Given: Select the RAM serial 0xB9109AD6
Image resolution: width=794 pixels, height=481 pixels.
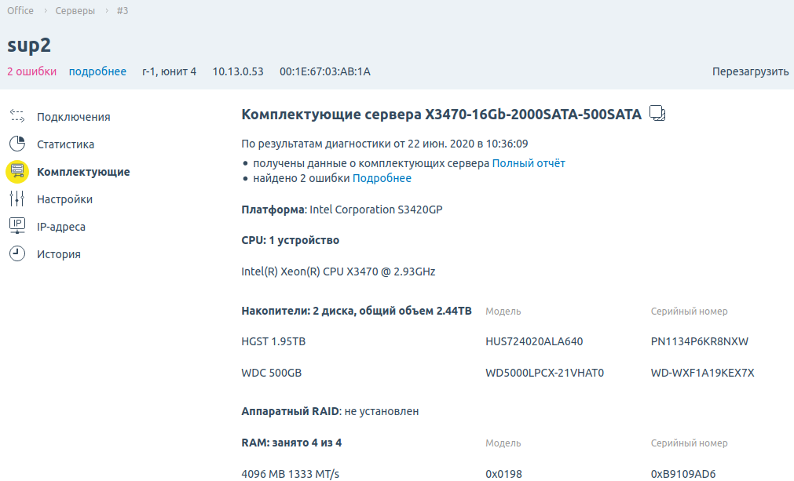Looking at the screenshot, I should (683, 474).
